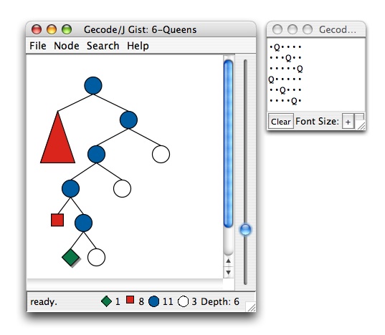This screenshot has width=385, height=335.
Task: Click the font size plus button
Action: tap(348, 122)
